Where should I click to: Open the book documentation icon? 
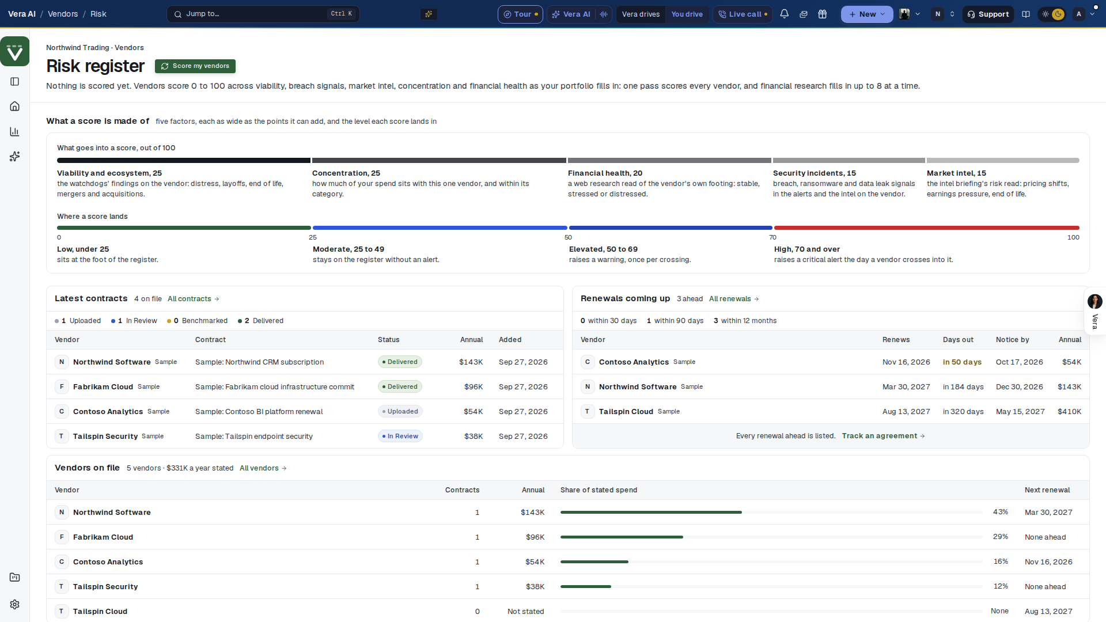[1026, 14]
